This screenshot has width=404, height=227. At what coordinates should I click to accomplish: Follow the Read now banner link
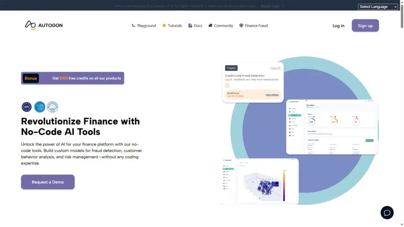coord(270,6)
